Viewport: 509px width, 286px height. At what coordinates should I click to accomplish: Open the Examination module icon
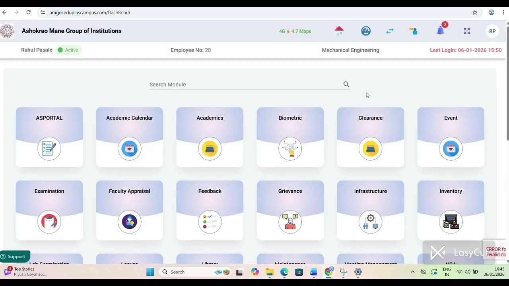pos(49,222)
